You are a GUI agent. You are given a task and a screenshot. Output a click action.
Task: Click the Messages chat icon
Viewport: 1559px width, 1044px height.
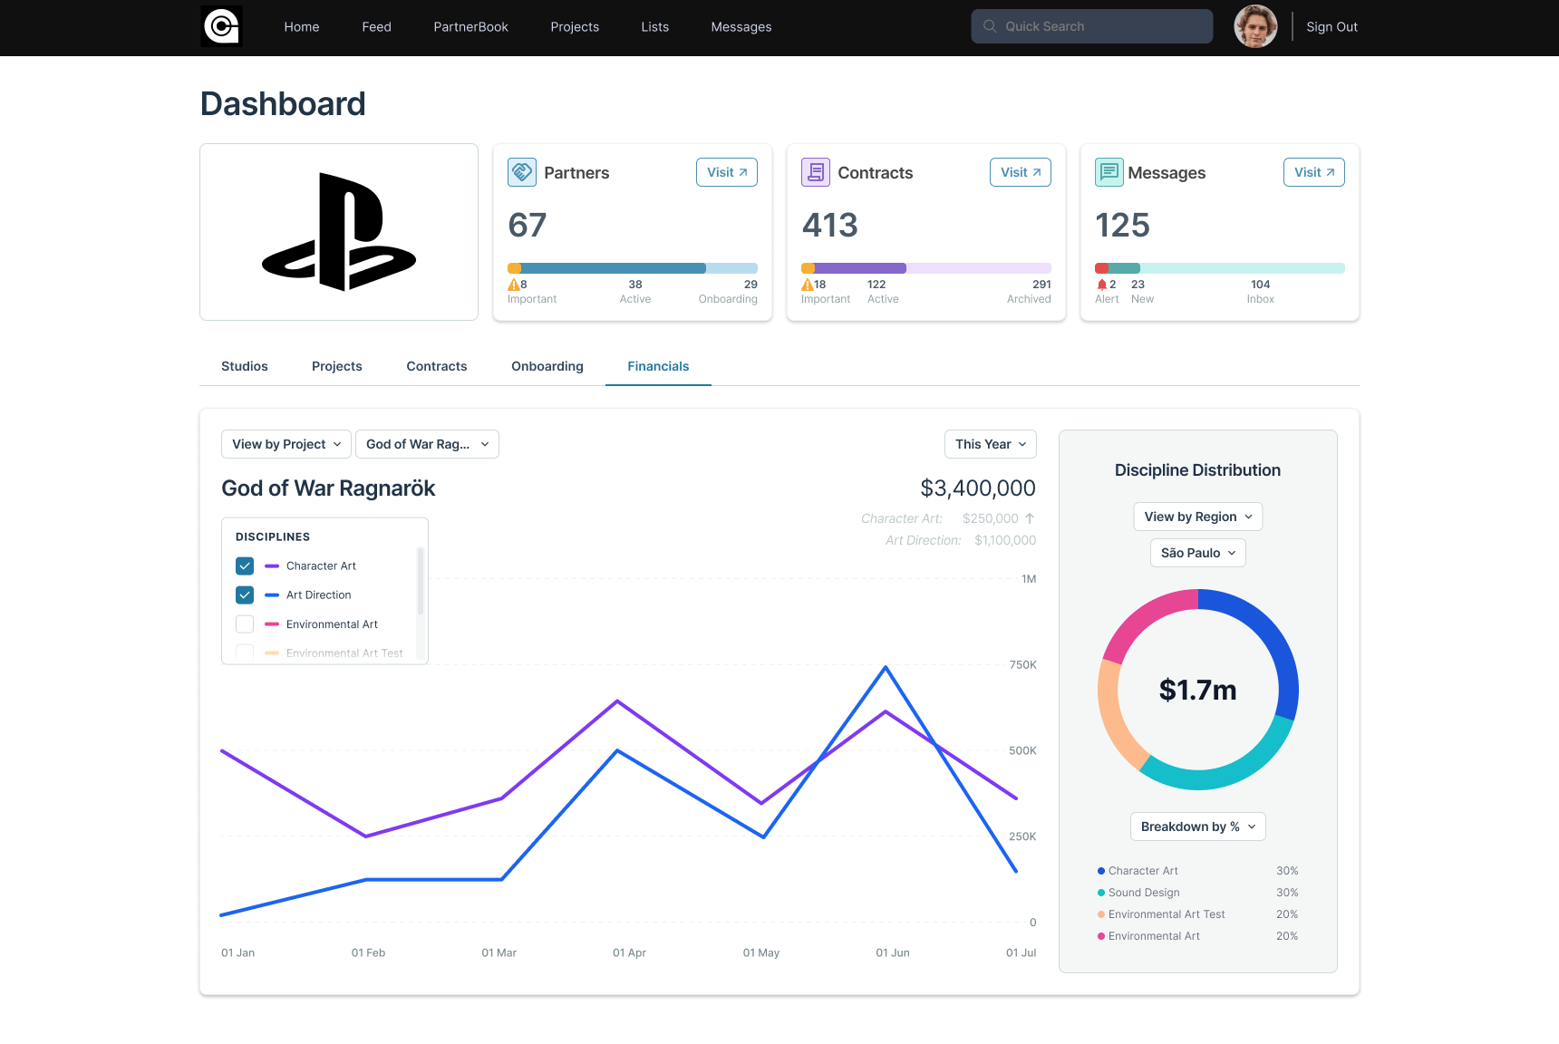coord(1109,172)
